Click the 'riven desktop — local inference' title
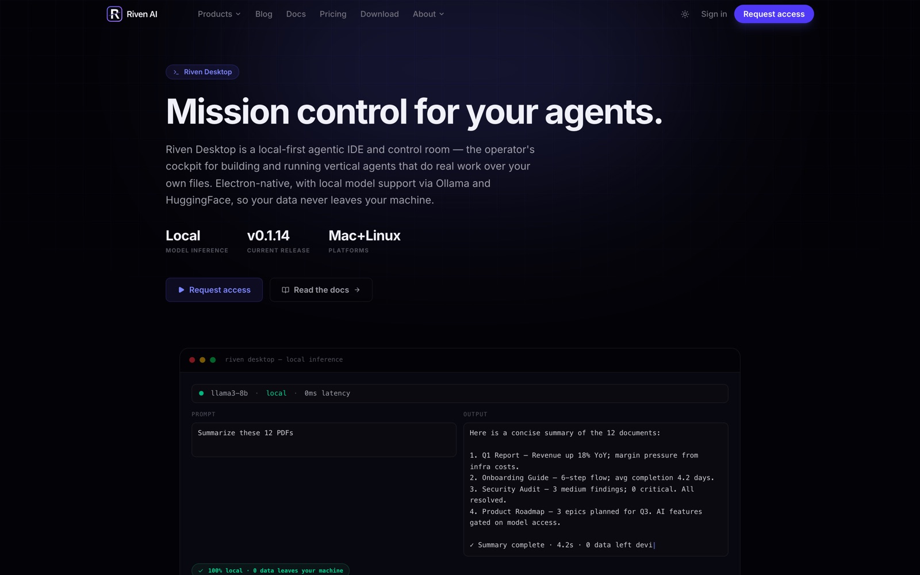 tap(284, 360)
